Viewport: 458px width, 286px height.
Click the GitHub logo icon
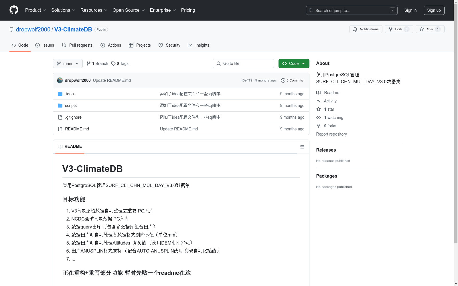click(14, 10)
